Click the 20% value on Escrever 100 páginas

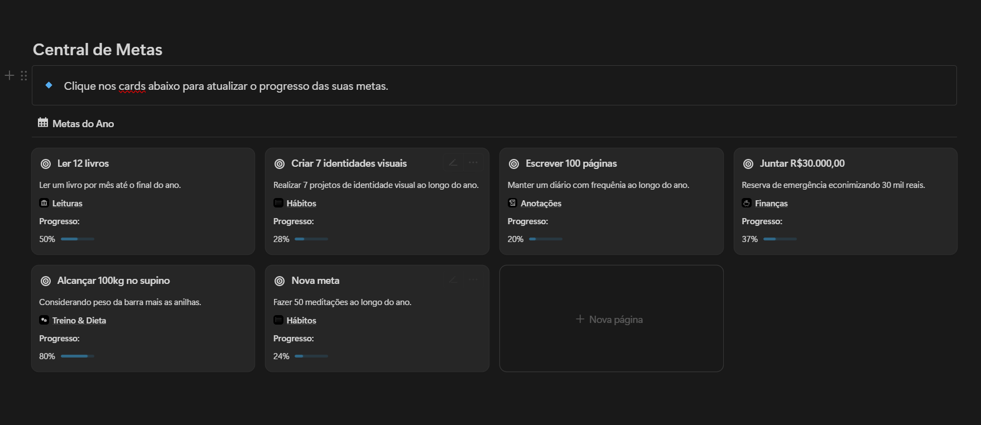[516, 239]
